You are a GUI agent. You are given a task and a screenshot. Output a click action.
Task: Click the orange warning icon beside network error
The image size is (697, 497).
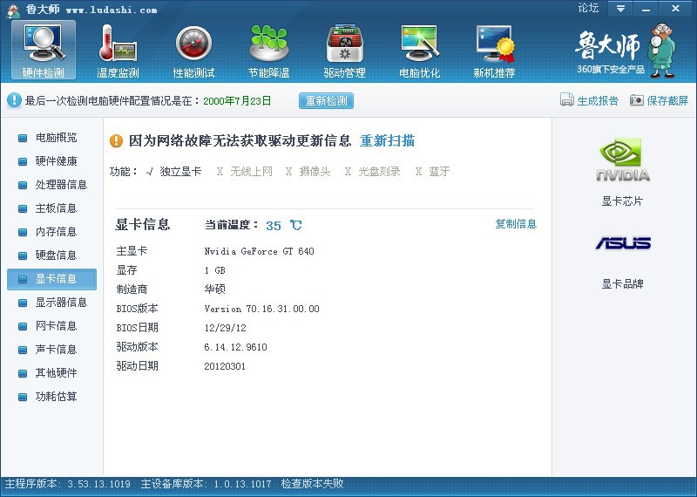coord(116,141)
